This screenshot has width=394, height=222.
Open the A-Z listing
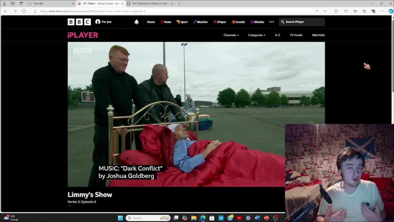click(x=277, y=35)
